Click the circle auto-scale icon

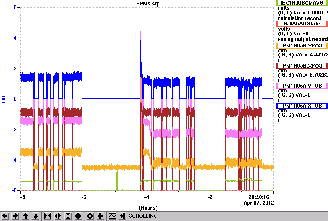click(x=90, y=216)
